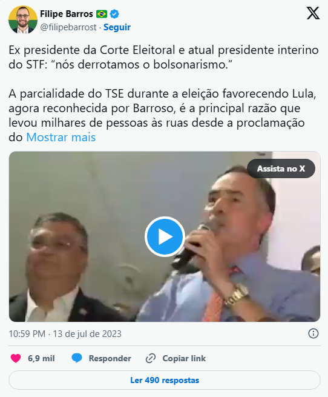Follow the account via Seguir
The image size is (328, 397).
[117, 27]
